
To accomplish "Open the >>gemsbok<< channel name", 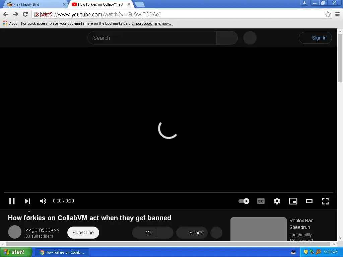I will pyautogui.click(x=42, y=230).
